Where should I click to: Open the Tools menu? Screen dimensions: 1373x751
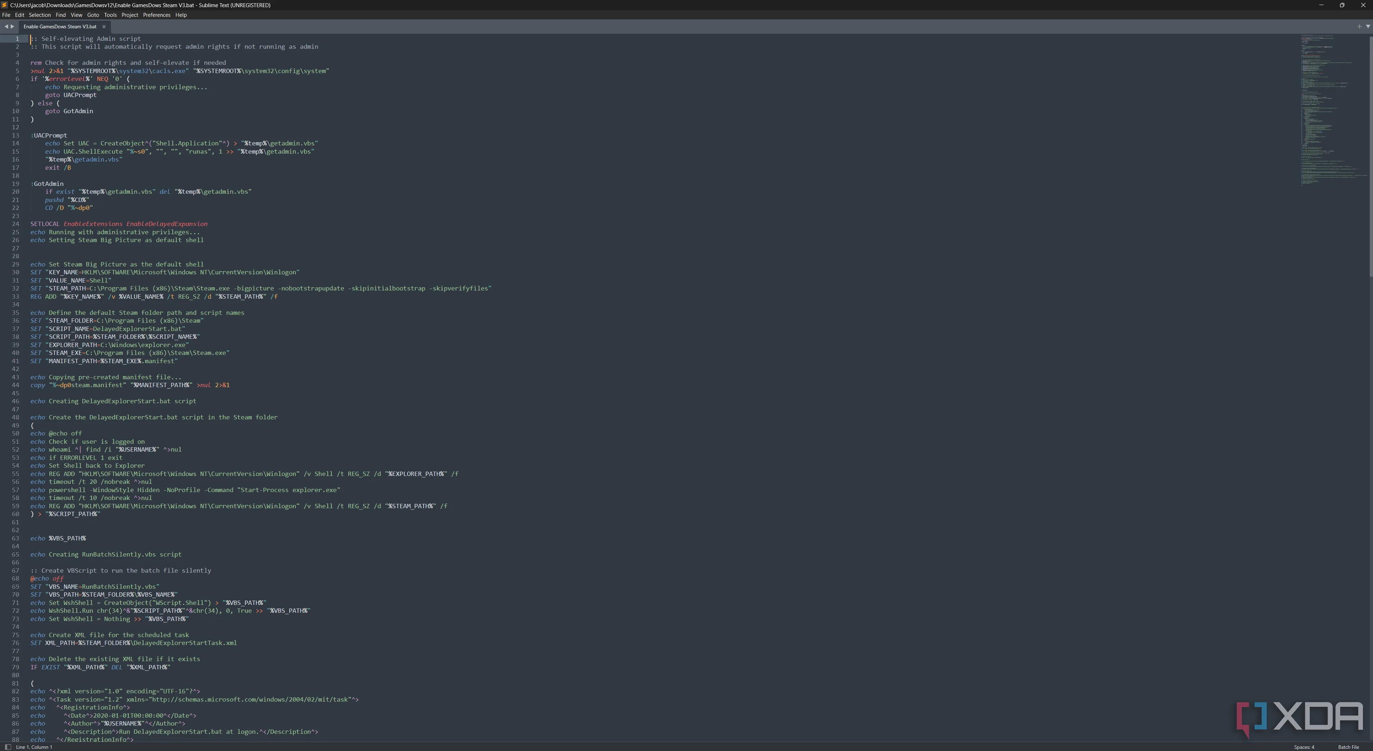click(x=110, y=15)
